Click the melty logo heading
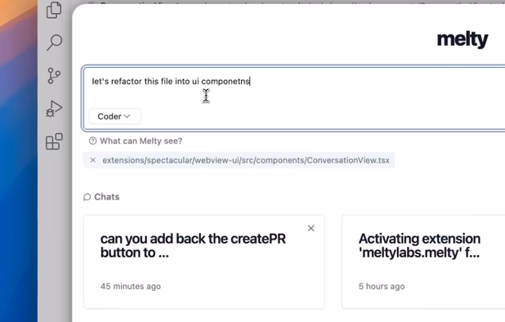Screen dimensions: 505x322 tap(463, 39)
